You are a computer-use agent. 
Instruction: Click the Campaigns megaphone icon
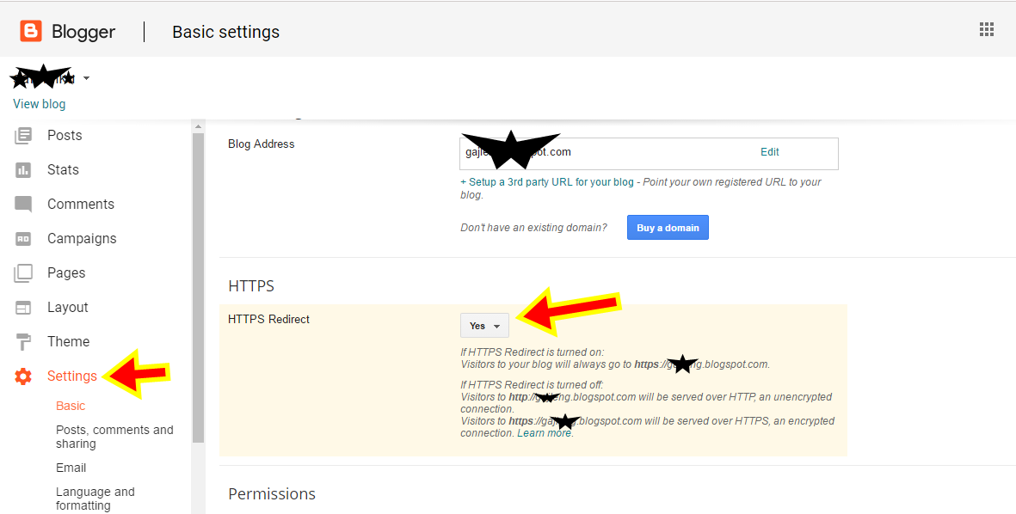pyautogui.click(x=24, y=238)
